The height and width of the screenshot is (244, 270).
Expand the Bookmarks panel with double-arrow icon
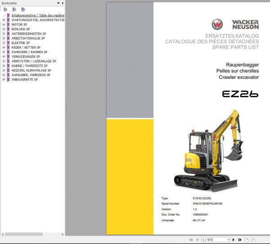[58, 3]
